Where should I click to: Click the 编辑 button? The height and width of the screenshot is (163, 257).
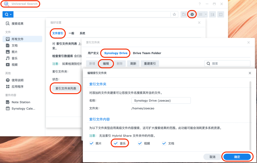coord(106,63)
